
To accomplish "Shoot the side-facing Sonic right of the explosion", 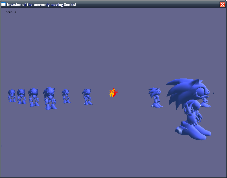I will pyautogui.click(x=155, y=98).
